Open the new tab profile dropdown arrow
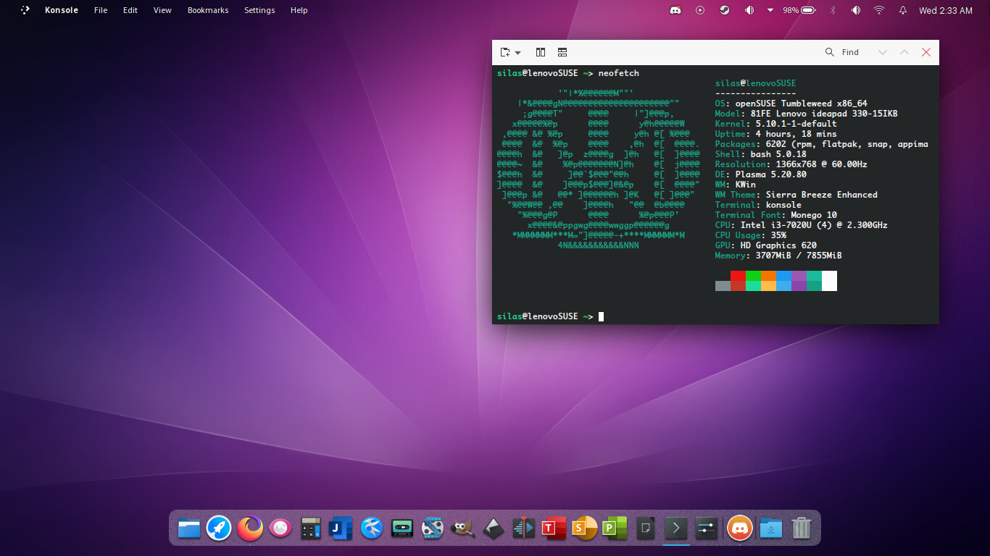The height and width of the screenshot is (556, 990). click(x=518, y=53)
